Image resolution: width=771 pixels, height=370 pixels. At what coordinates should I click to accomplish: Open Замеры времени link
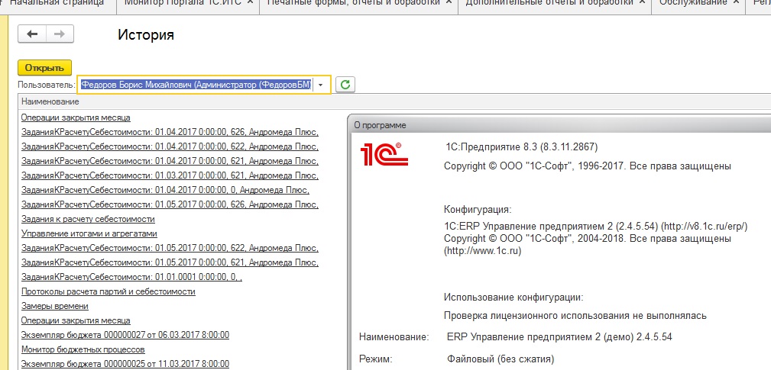point(54,306)
